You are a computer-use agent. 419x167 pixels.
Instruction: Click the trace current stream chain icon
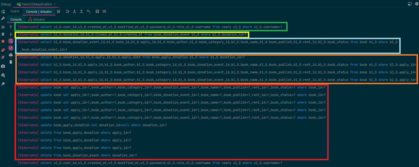pyautogui.click(x=104, y=11)
